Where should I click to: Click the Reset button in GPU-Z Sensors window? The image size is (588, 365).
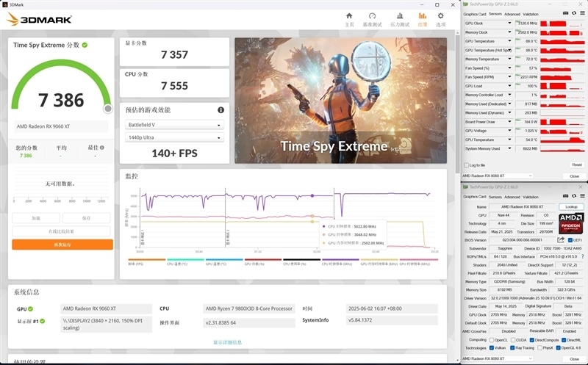pyautogui.click(x=577, y=165)
